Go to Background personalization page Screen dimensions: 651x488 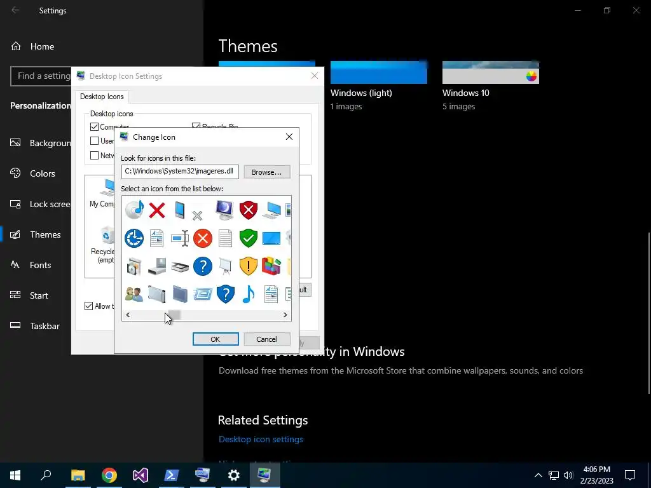point(41,143)
